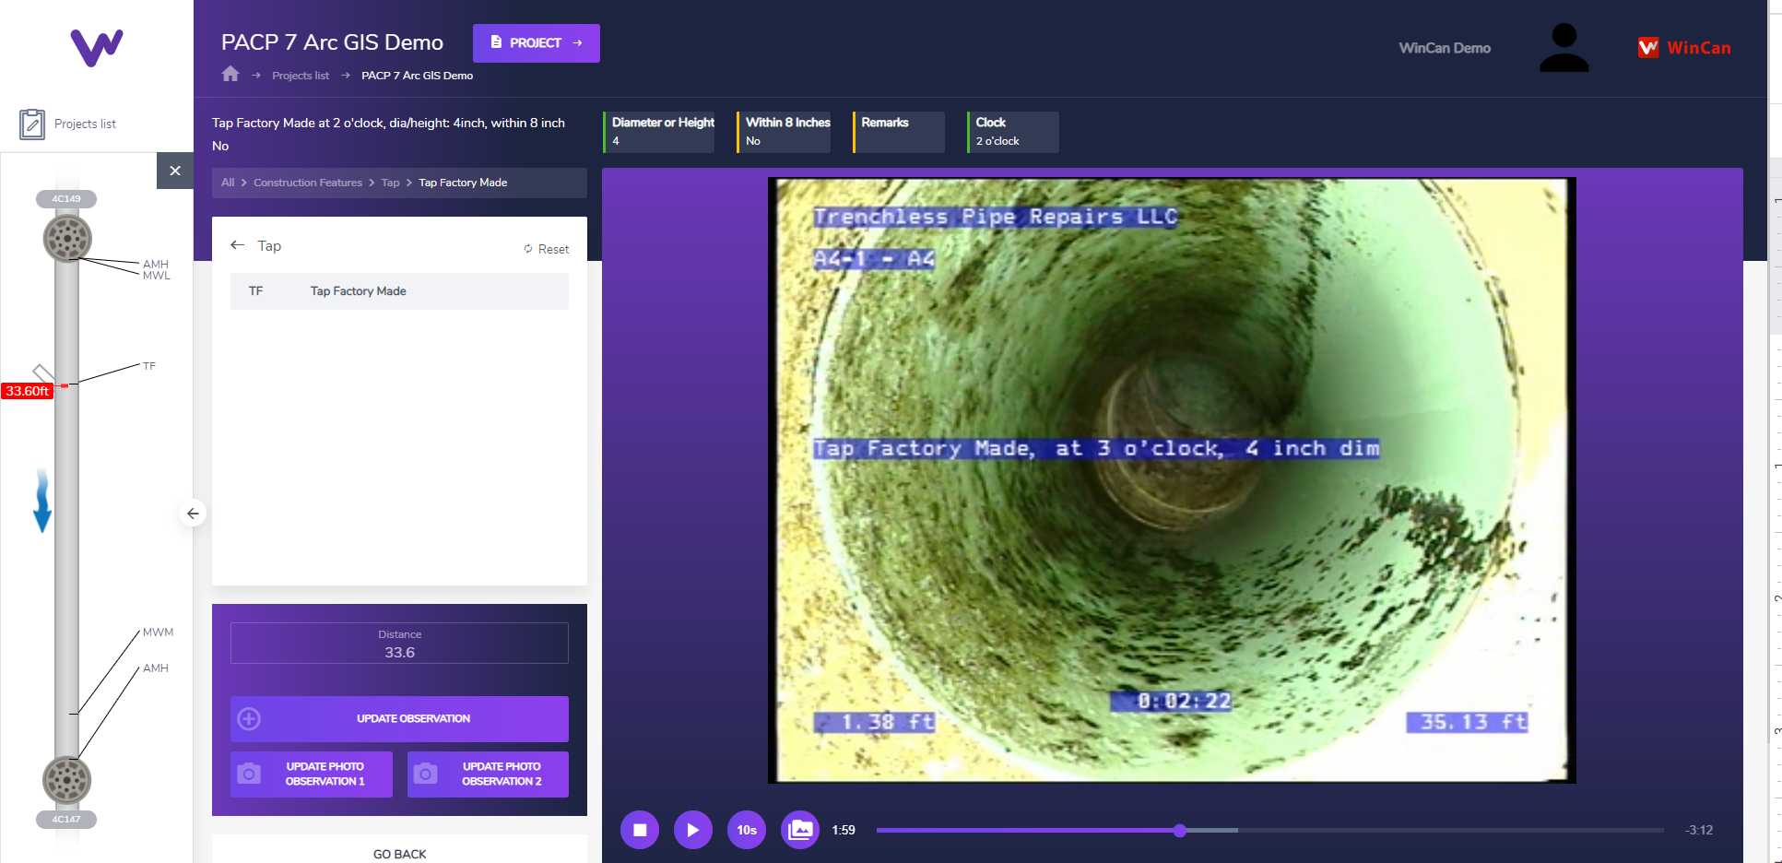Open the photo gallery icon
The image size is (1782, 863).
[800, 830]
